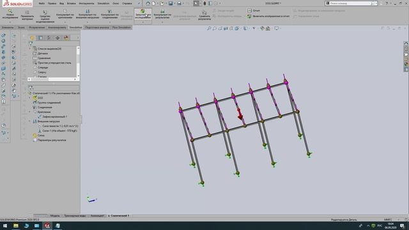Screen dimensions: 409x230
Task: Click the Home icon in quick toolbar
Action: point(148,3)
